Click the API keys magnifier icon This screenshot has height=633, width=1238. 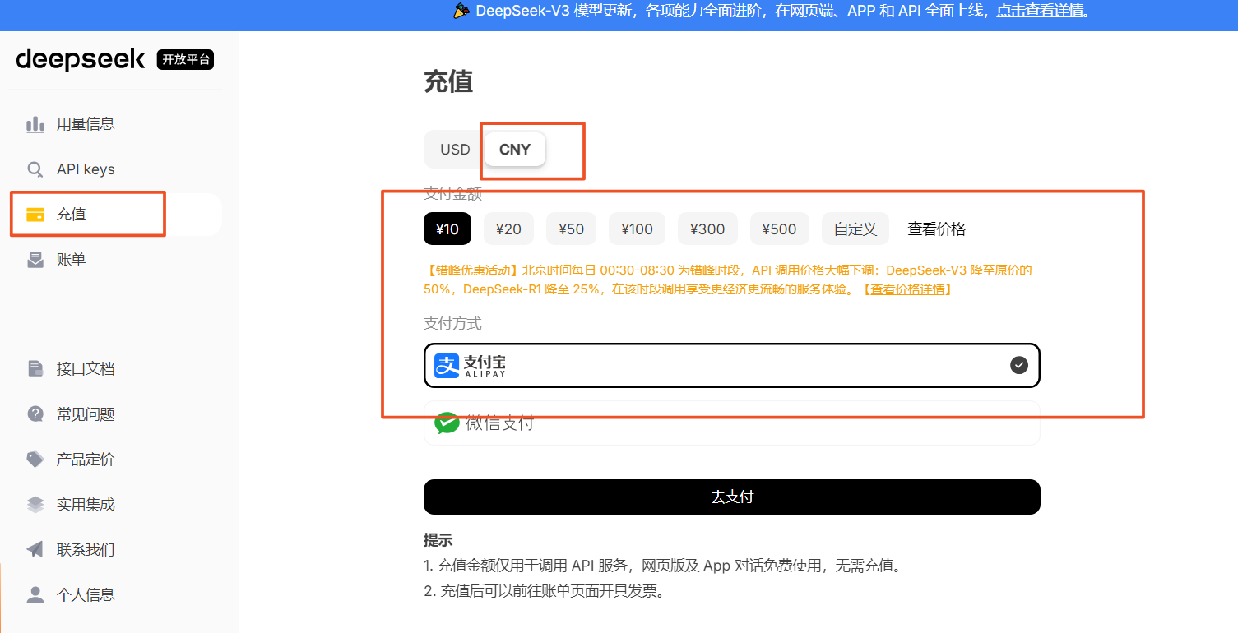35,169
